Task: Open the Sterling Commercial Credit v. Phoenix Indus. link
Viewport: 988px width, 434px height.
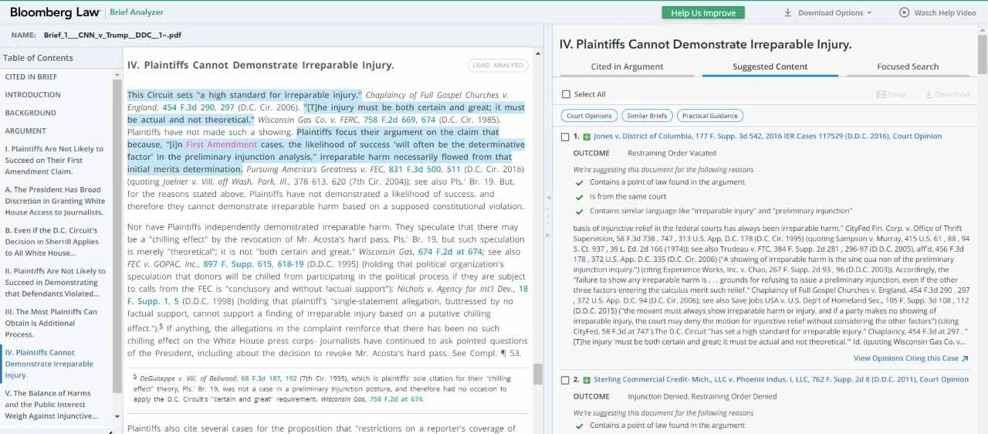Action: [781, 380]
